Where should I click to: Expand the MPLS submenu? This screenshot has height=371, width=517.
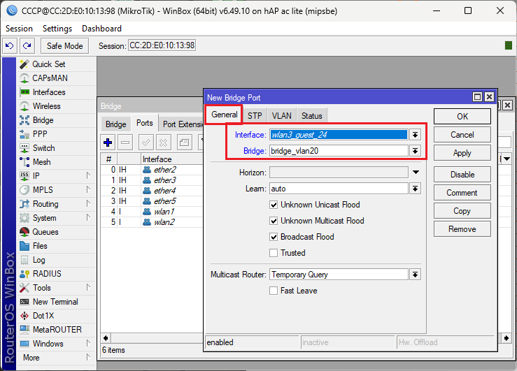(x=88, y=190)
